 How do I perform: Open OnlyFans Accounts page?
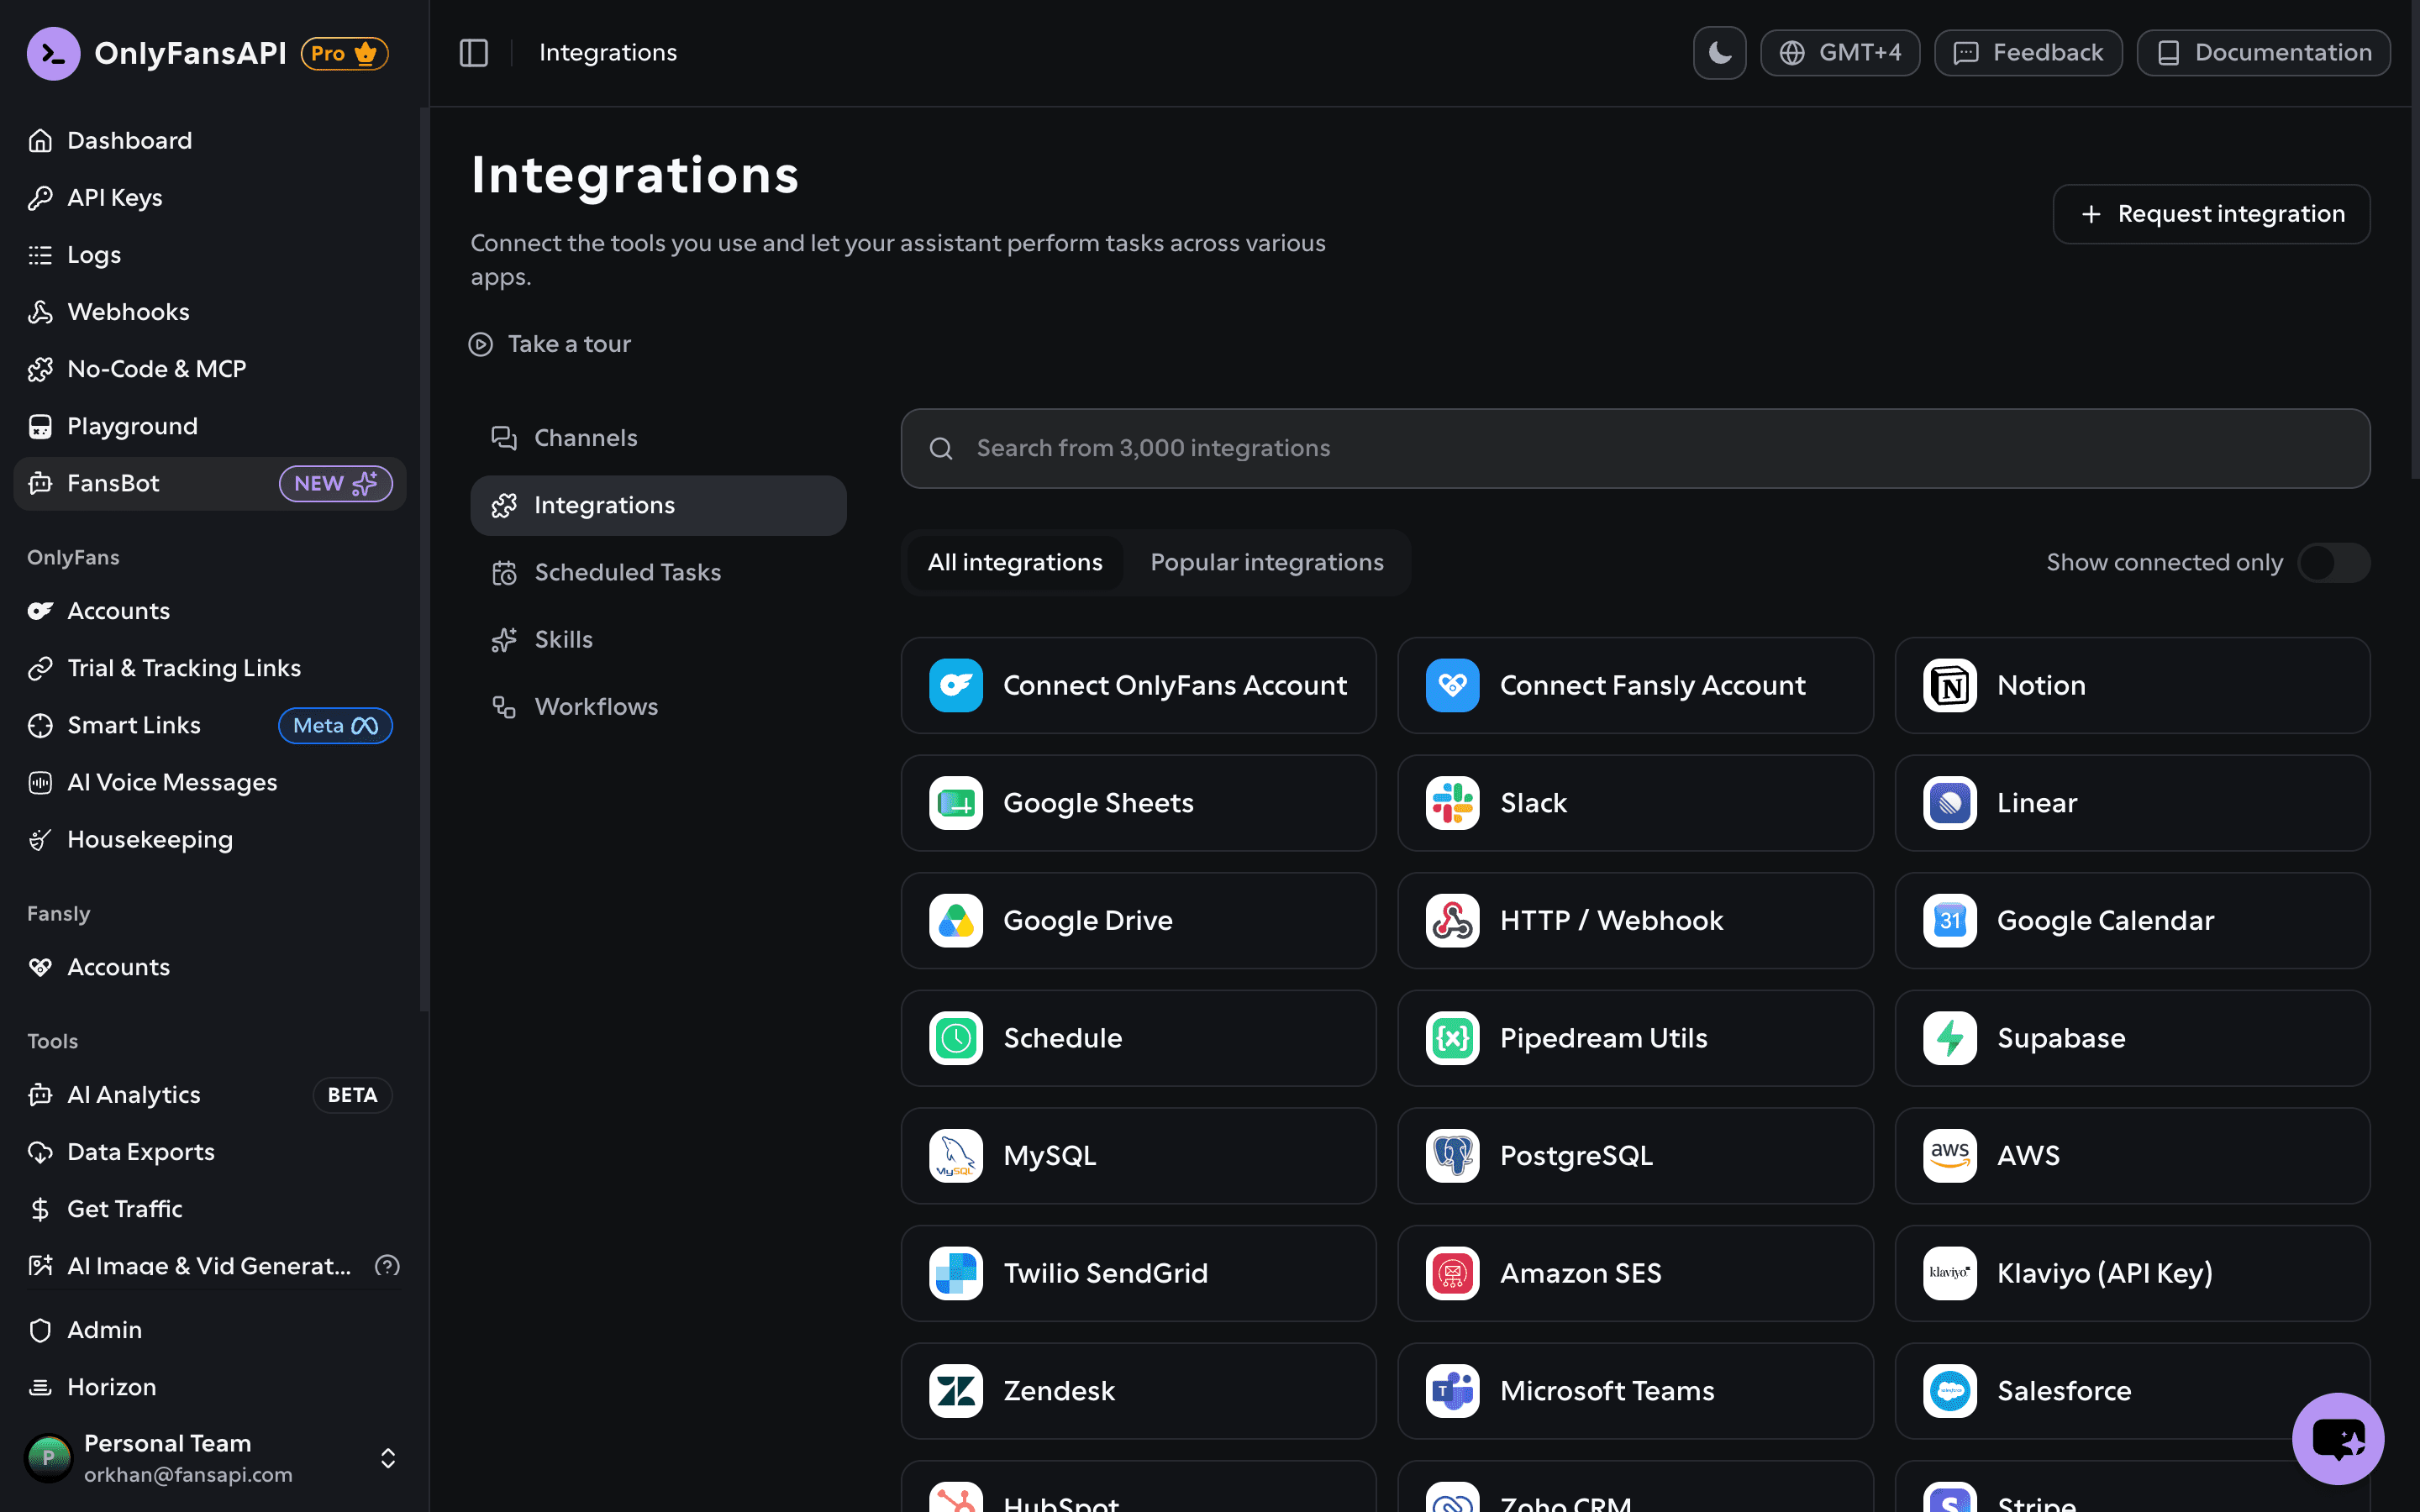(210, 611)
